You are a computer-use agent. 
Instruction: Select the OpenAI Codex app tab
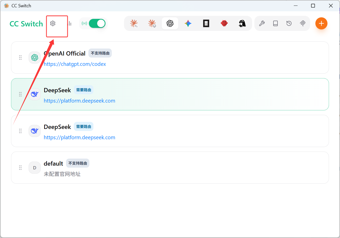click(x=170, y=23)
